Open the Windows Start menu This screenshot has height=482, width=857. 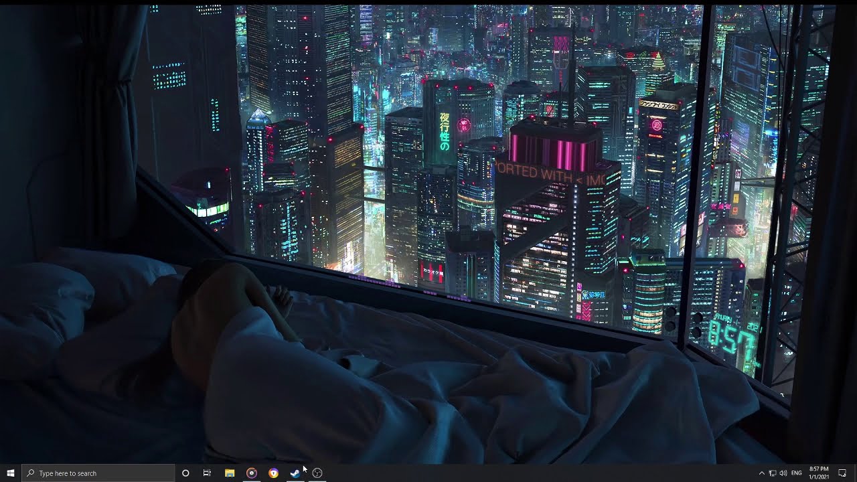click(x=11, y=473)
